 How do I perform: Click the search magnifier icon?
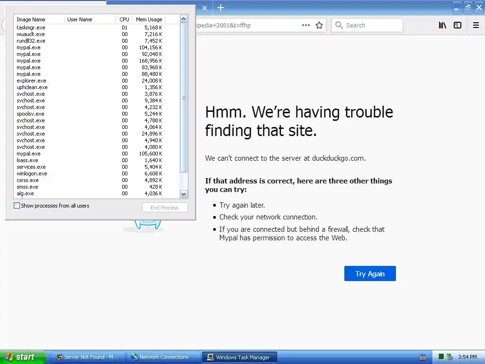pyautogui.click(x=339, y=25)
